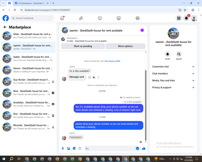Screen dimensions: 202x162
Task: Open the Groups/profile circle icon in navigation
Action: (x=137, y=18)
